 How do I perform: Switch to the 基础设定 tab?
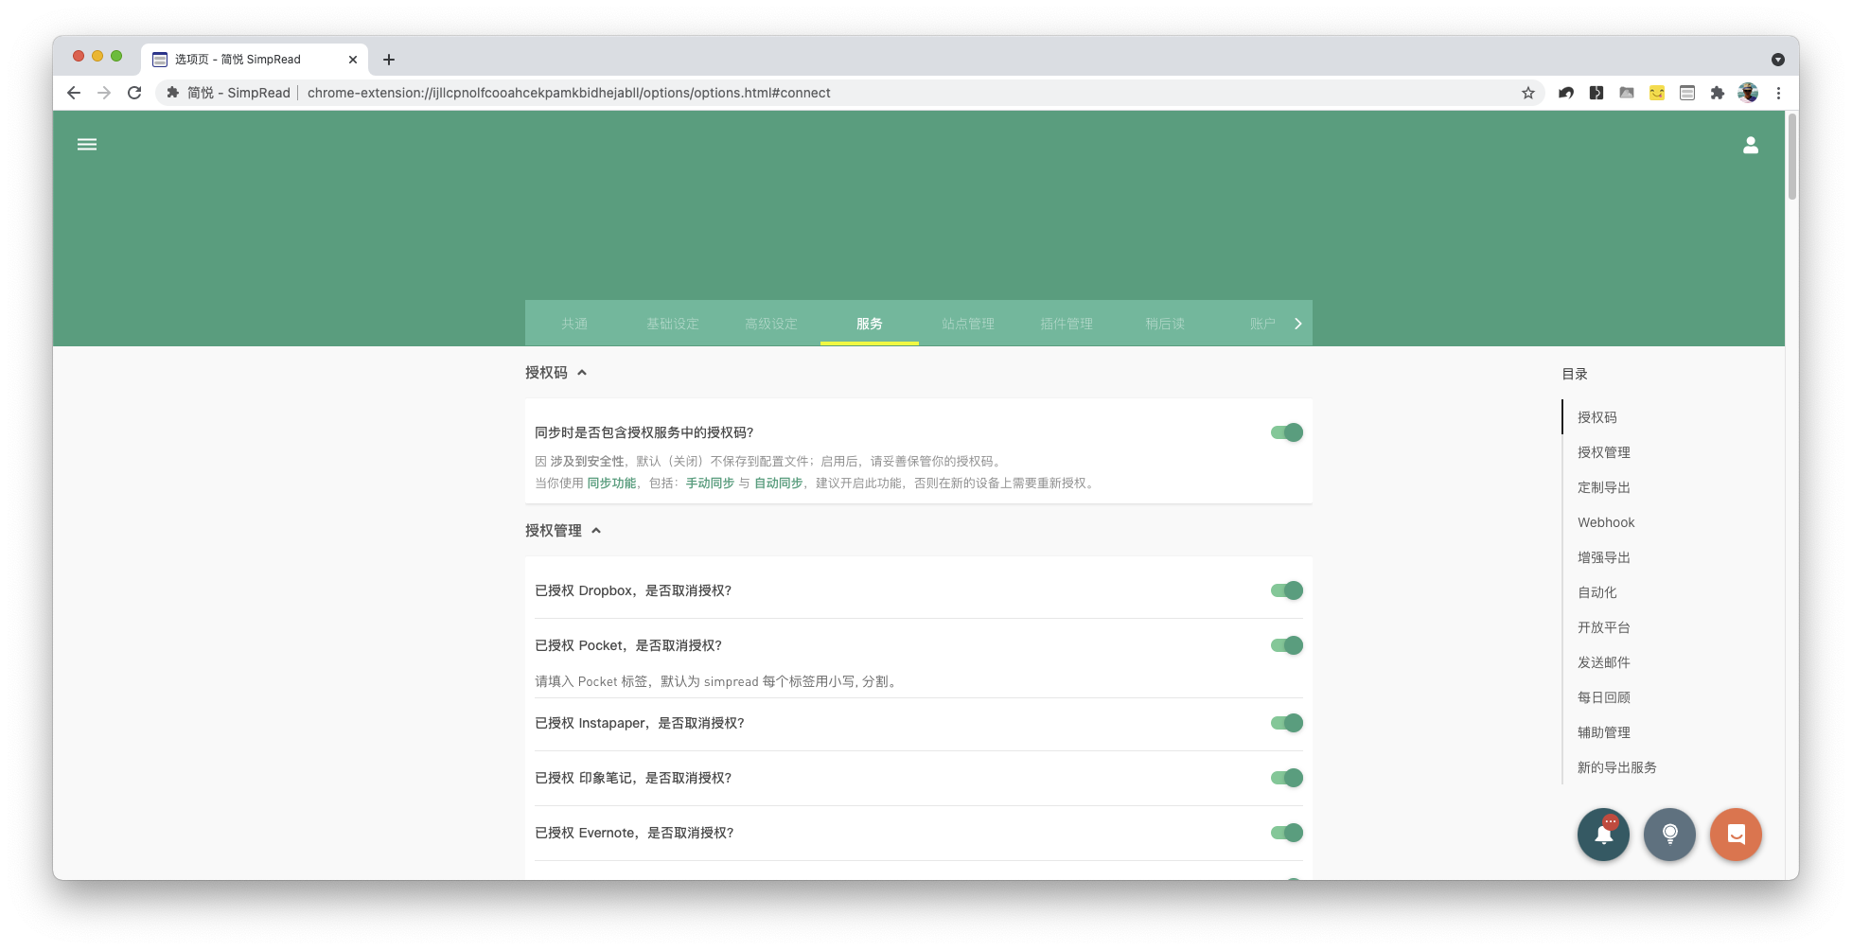pyautogui.click(x=673, y=324)
